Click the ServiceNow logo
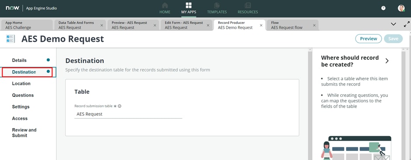 tap(12, 8)
